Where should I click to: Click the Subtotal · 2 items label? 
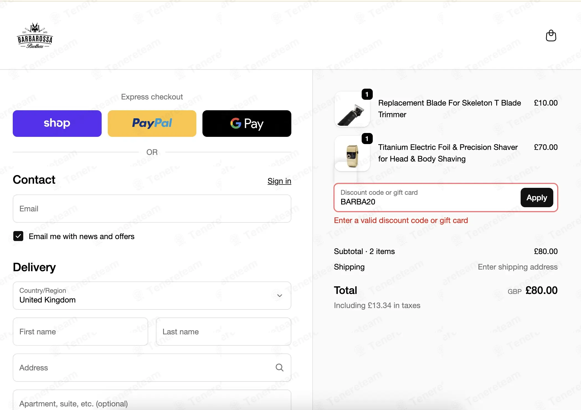[x=364, y=252]
